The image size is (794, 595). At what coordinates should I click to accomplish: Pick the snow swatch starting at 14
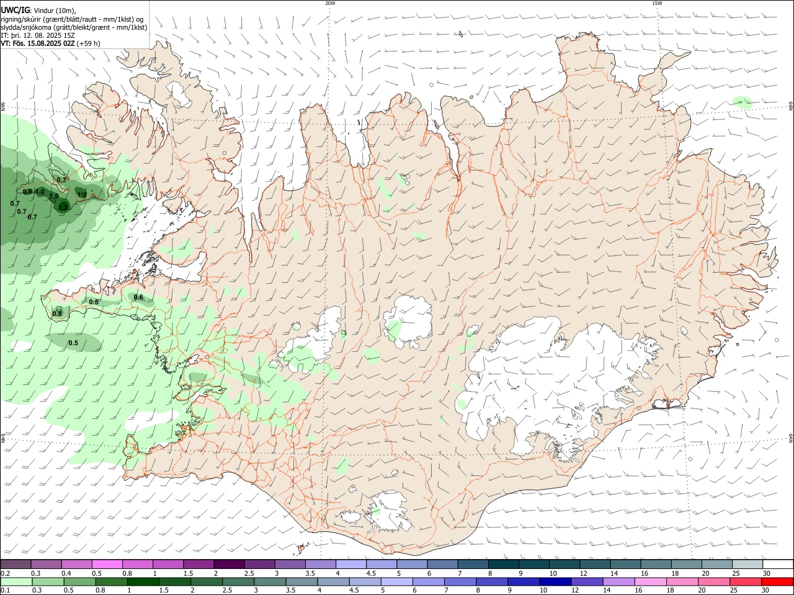point(625,564)
